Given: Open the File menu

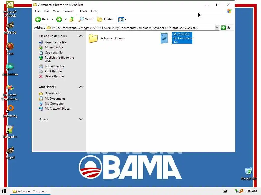Looking at the screenshot, I should click(37, 11).
